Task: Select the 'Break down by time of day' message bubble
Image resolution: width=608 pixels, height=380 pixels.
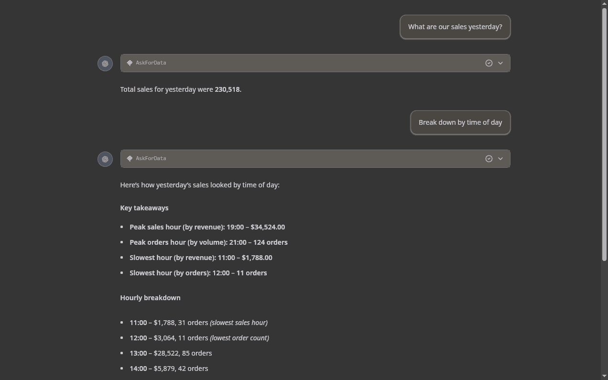Action: (x=460, y=122)
